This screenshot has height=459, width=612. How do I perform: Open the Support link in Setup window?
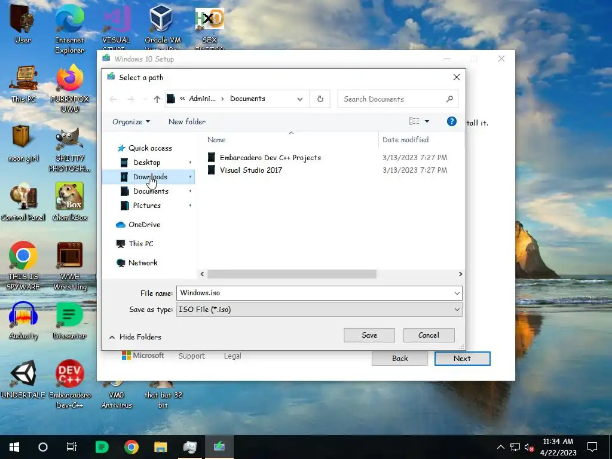coord(192,356)
